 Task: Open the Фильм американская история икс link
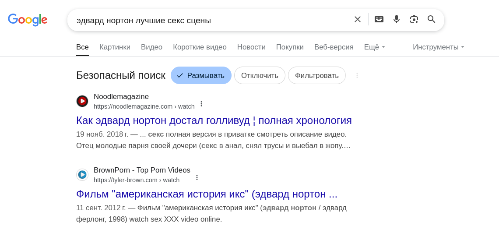(x=207, y=194)
